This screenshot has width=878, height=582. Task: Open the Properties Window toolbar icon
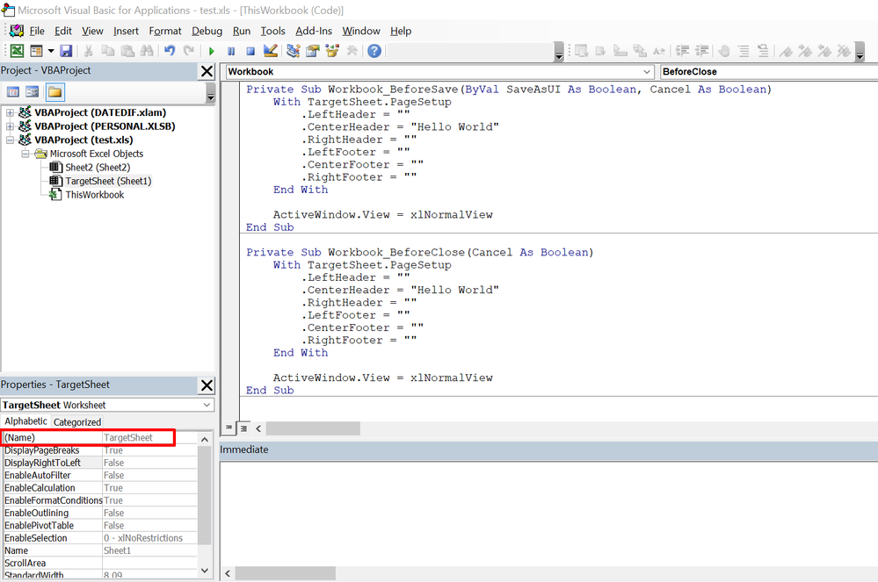tap(313, 51)
